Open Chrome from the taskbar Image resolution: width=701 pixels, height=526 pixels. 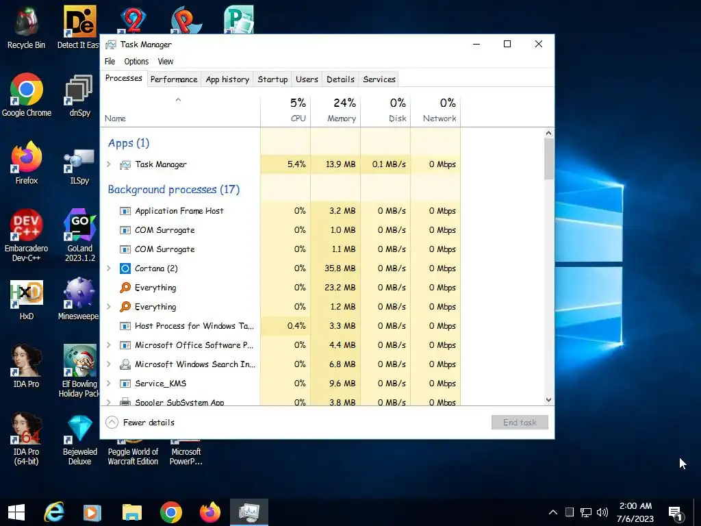click(170, 512)
